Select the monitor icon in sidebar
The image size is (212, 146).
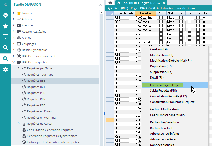point(5,37)
